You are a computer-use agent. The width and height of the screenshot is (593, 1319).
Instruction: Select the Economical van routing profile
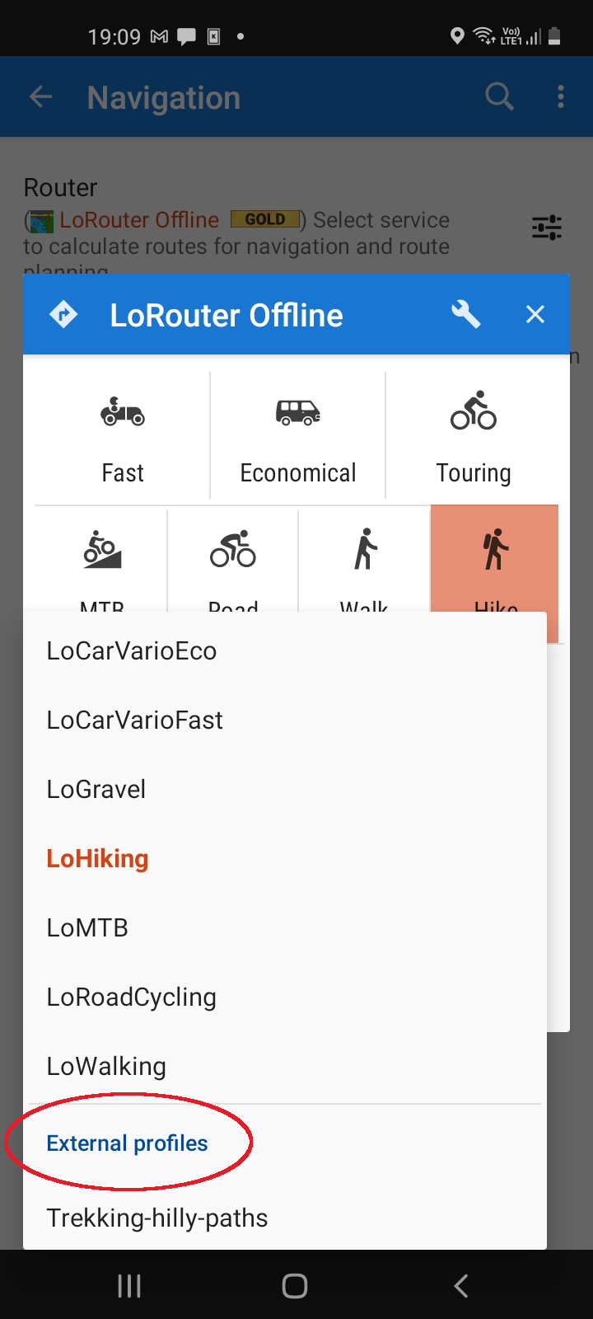coord(298,437)
